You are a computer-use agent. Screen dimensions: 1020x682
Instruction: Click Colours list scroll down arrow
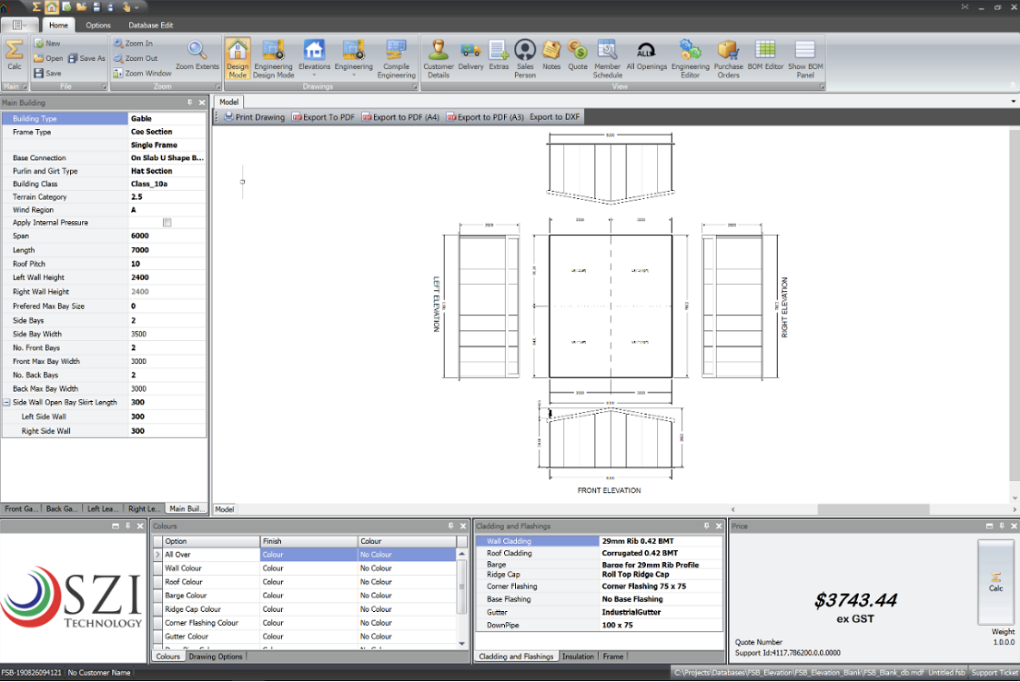tap(462, 644)
